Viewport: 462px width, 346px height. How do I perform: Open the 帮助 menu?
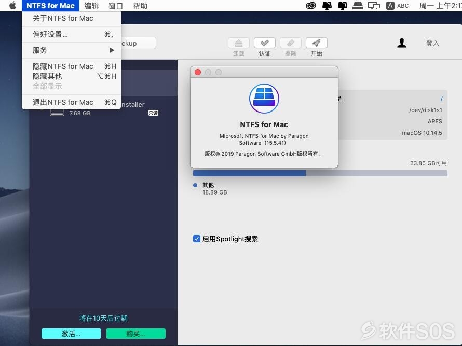click(140, 6)
